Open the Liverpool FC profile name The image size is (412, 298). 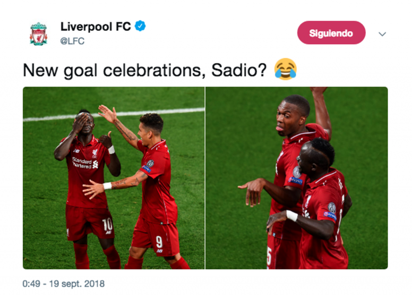(x=96, y=26)
